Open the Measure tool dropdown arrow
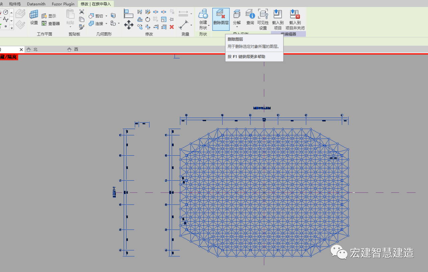Viewport: 428px width, 272px height. point(191,14)
